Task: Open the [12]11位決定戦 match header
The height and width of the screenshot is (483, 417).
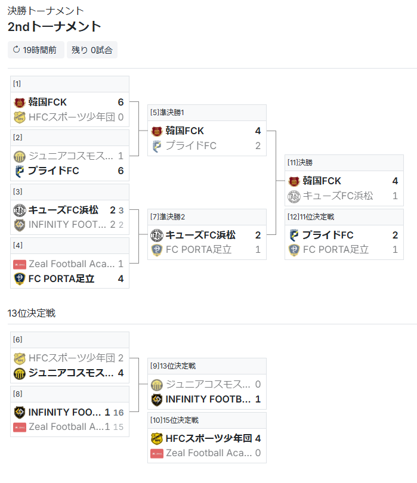Action: pyautogui.click(x=344, y=217)
